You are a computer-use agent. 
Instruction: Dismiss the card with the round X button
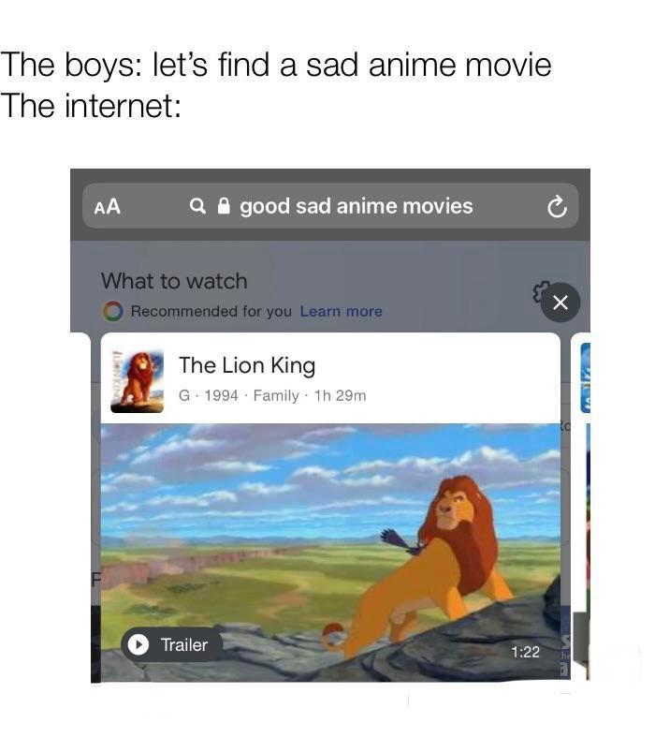click(560, 303)
